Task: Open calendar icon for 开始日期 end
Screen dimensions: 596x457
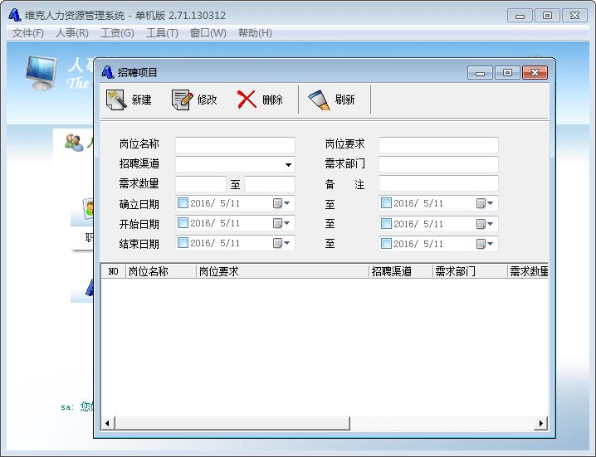Action: 481,224
